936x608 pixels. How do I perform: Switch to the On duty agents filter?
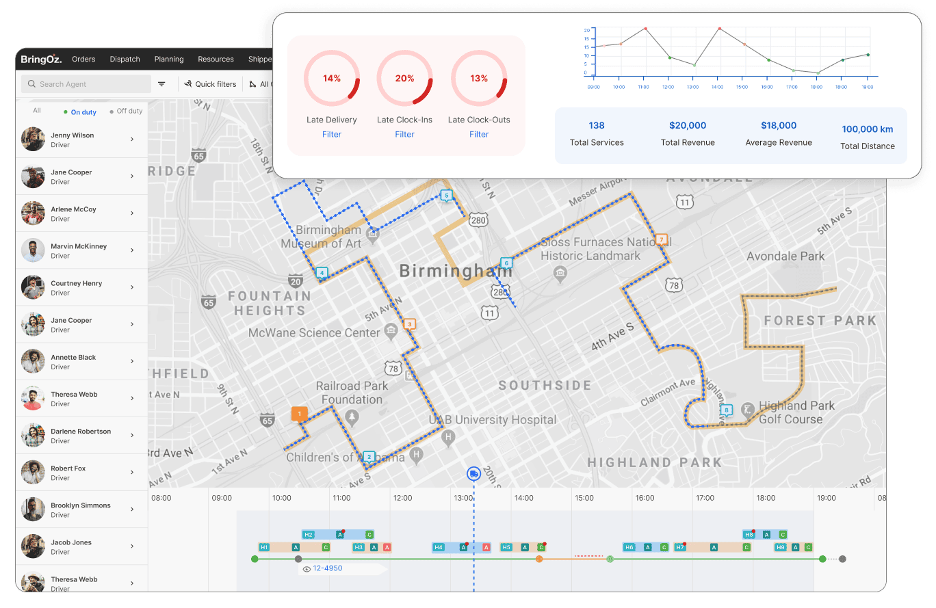coord(80,111)
